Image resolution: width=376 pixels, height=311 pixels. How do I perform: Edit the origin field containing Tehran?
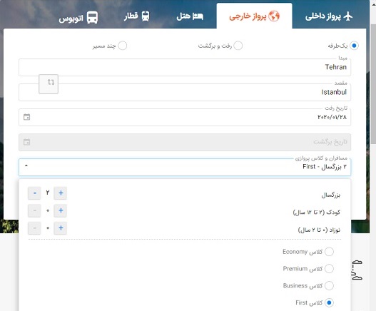click(x=185, y=67)
